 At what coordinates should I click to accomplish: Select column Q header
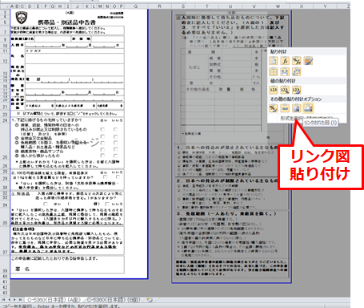coord(136,6)
